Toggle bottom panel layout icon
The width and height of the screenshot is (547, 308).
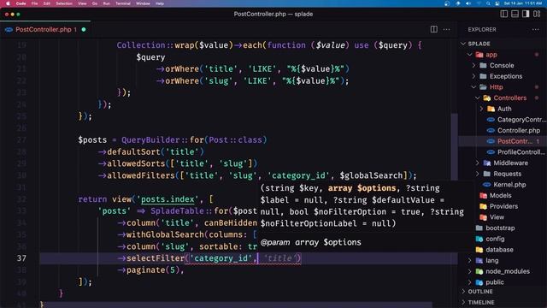pyautogui.click(x=515, y=14)
